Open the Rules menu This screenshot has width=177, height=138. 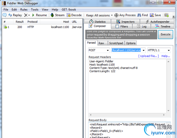pos(24,10)
